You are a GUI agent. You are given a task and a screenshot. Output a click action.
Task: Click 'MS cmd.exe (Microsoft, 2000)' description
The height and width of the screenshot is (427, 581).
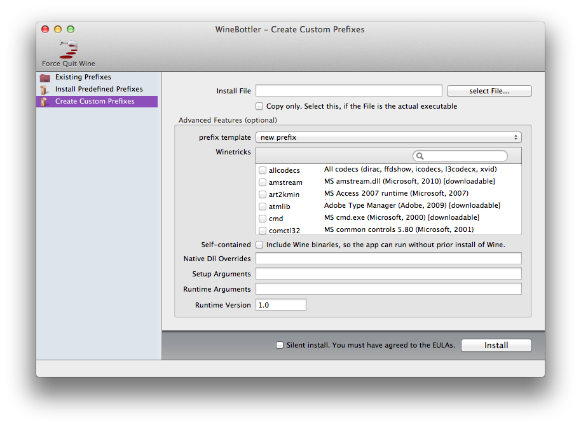point(402,217)
